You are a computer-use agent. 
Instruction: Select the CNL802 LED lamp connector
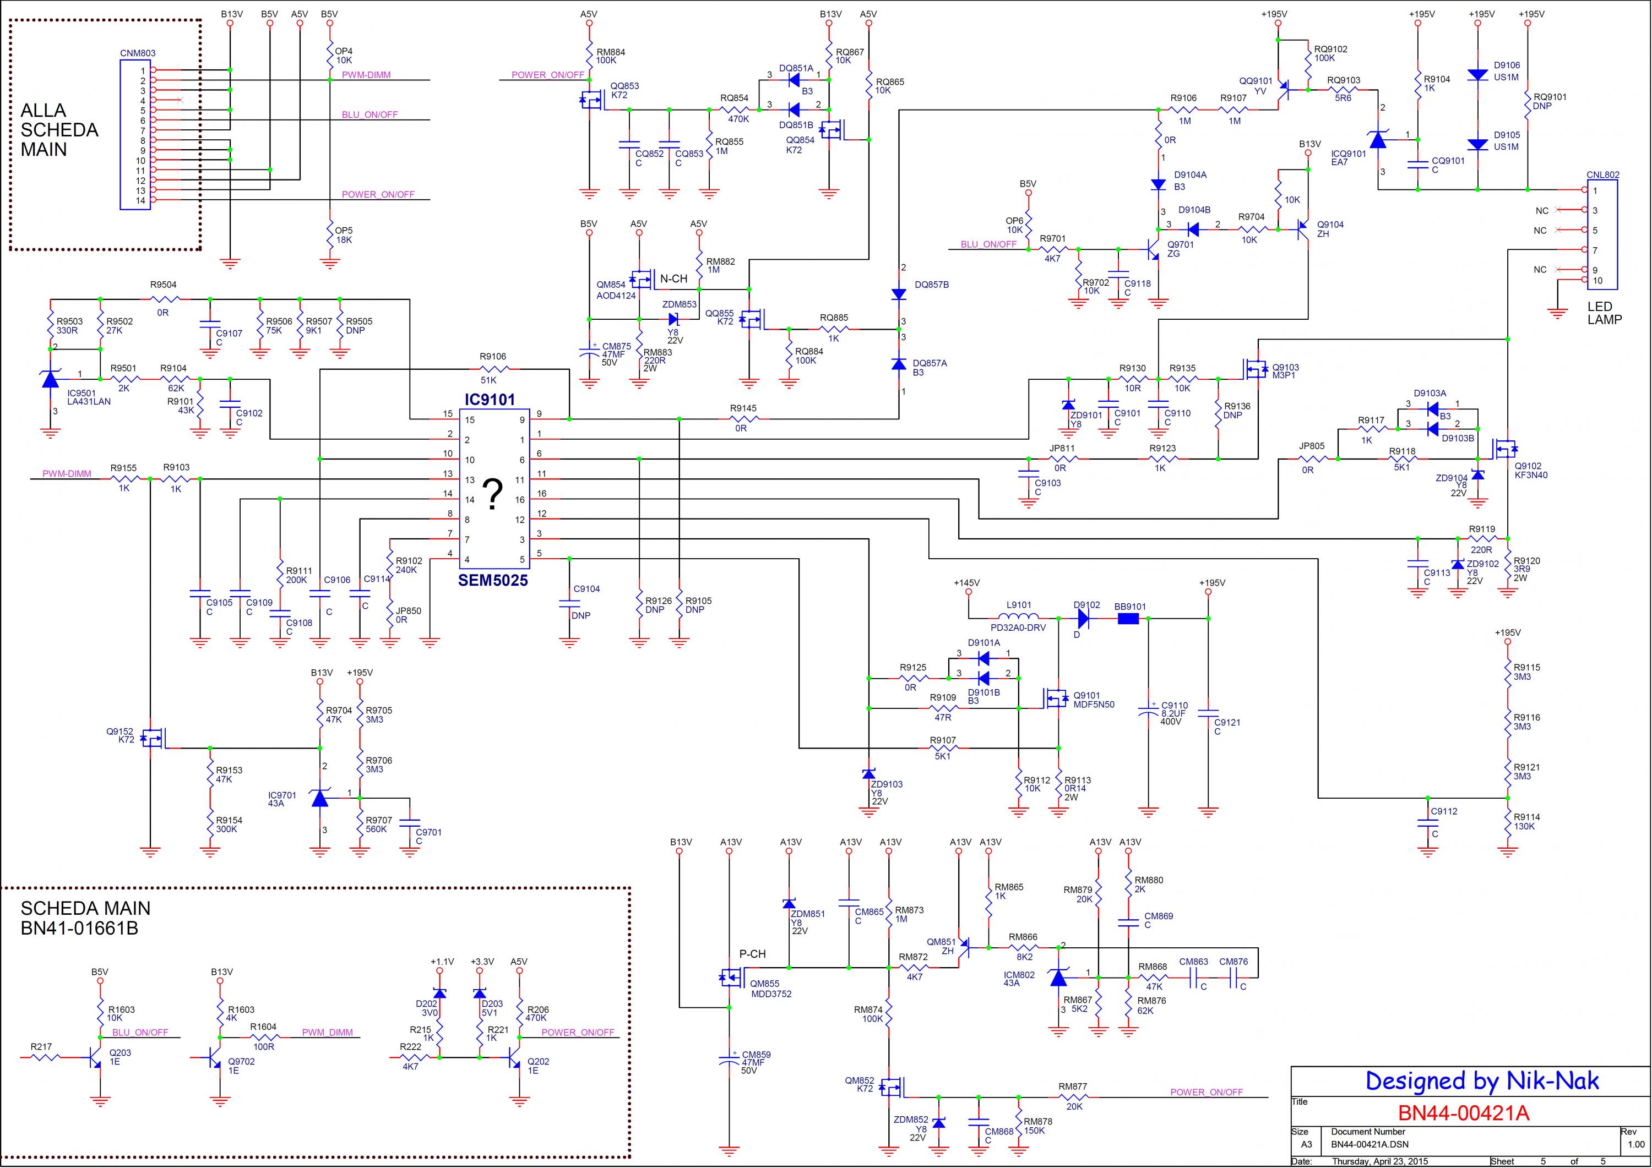tap(1602, 234)
